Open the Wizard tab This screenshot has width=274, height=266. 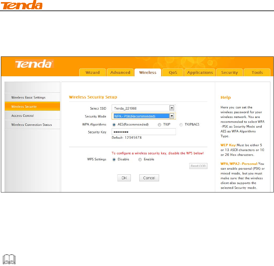92,72
